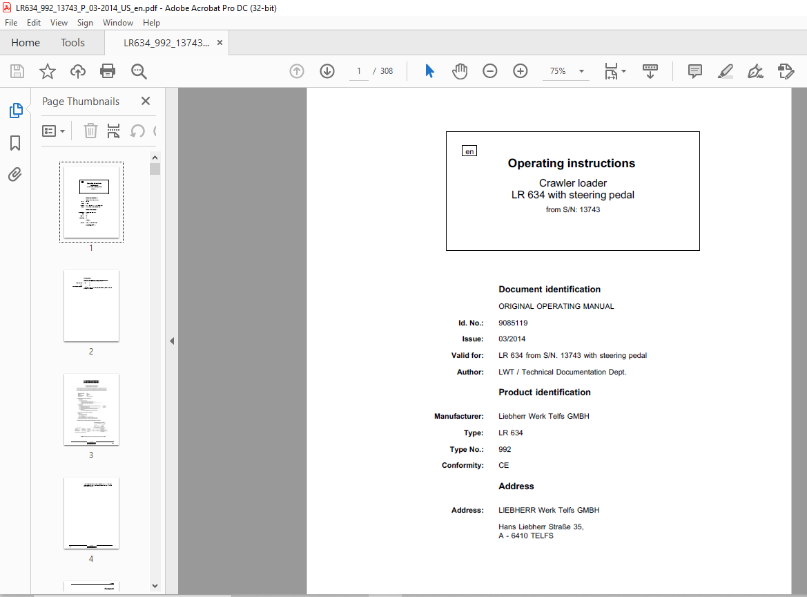Click the 'Document identification' heading
The height and width of the screenshot is (597, 807).
point(550,290)
